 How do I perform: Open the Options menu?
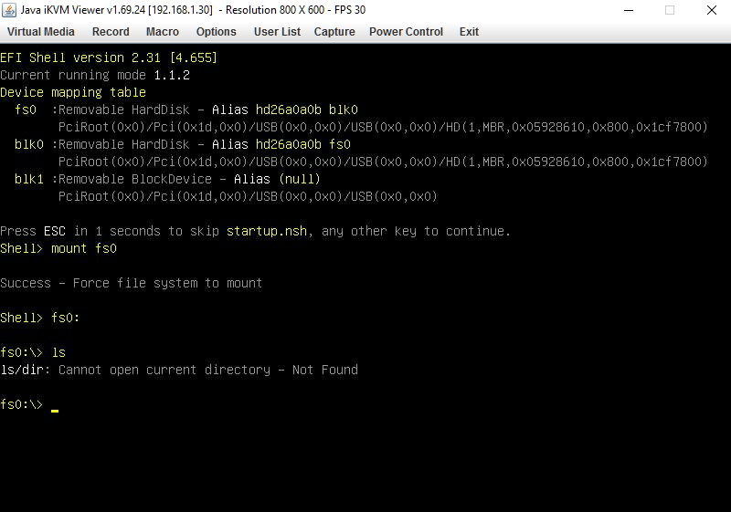216,32
